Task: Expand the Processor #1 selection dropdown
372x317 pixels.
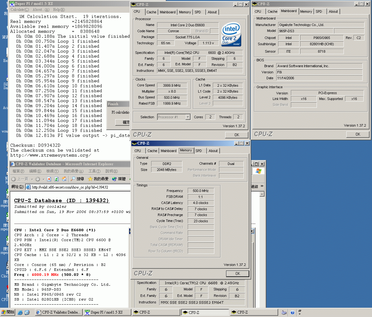Action: (x=188, y=117)
